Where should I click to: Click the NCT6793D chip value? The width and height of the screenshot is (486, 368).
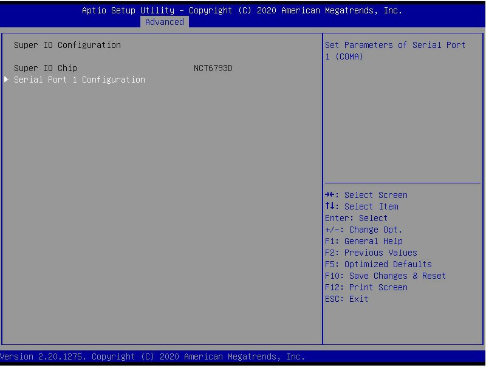pos(213,68)
